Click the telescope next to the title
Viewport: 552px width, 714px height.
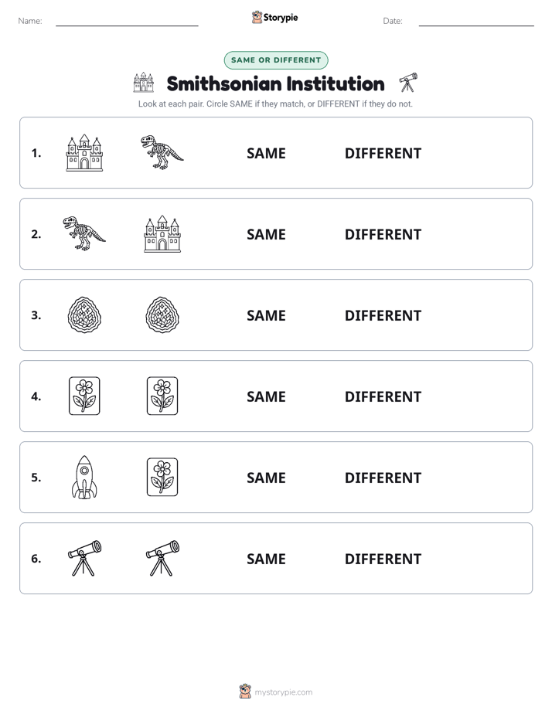408,83
